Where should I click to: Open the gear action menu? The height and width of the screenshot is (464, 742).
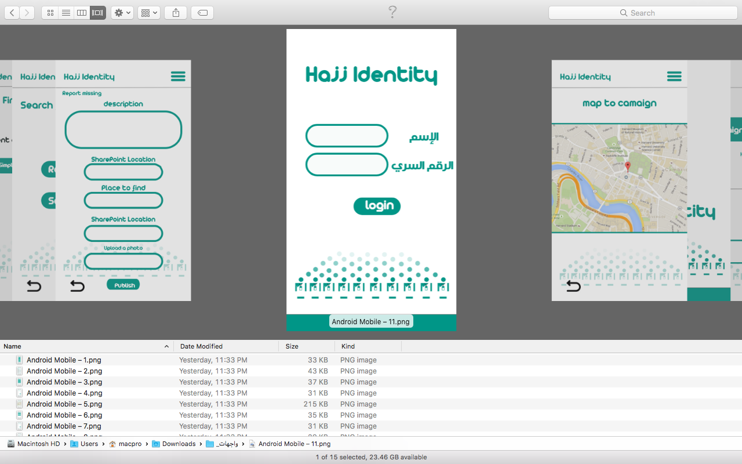coord(122,13)
